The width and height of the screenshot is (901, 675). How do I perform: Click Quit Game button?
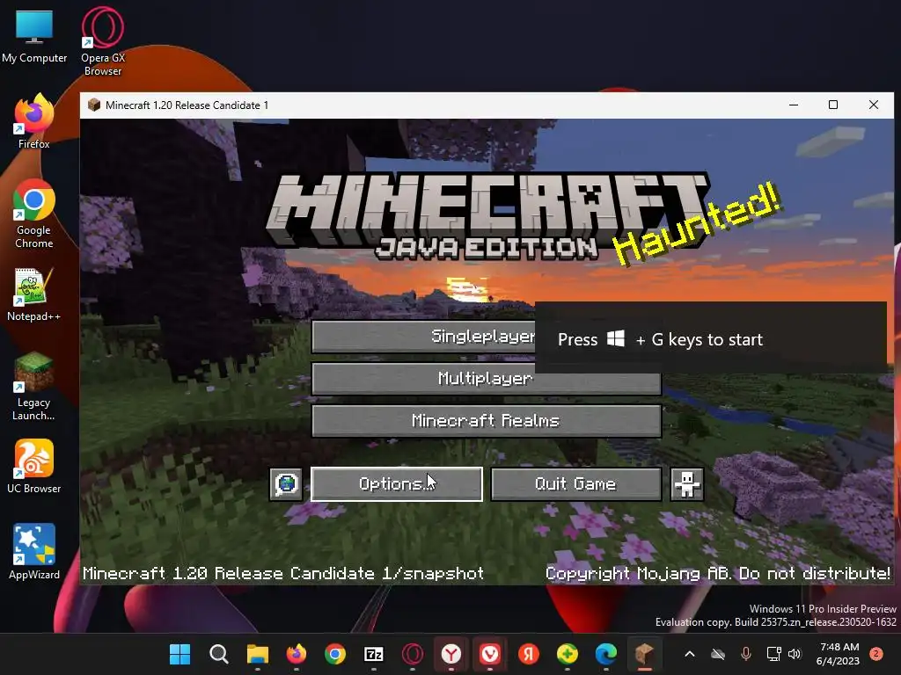tap(575, 484)
